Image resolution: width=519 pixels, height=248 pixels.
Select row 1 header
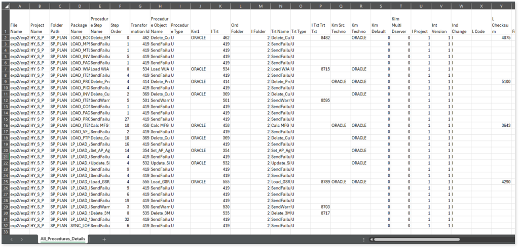(5, 23)
